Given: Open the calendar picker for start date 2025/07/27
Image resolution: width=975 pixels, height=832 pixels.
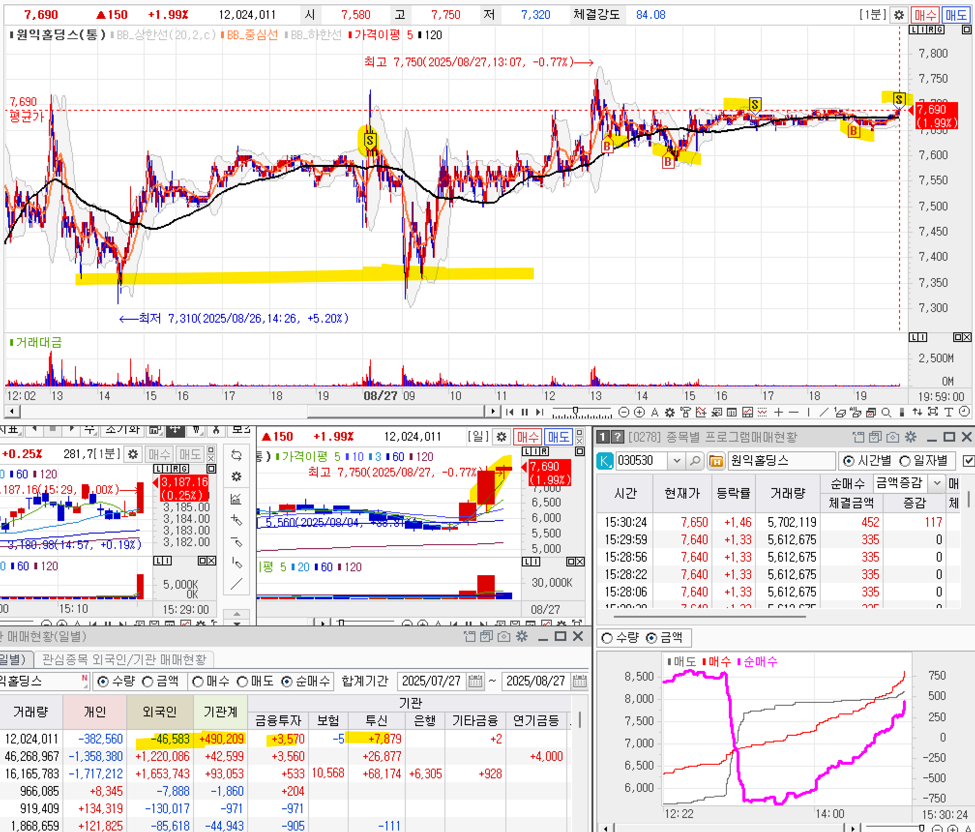Looking at the screenshot, I should tap(475, 681).
